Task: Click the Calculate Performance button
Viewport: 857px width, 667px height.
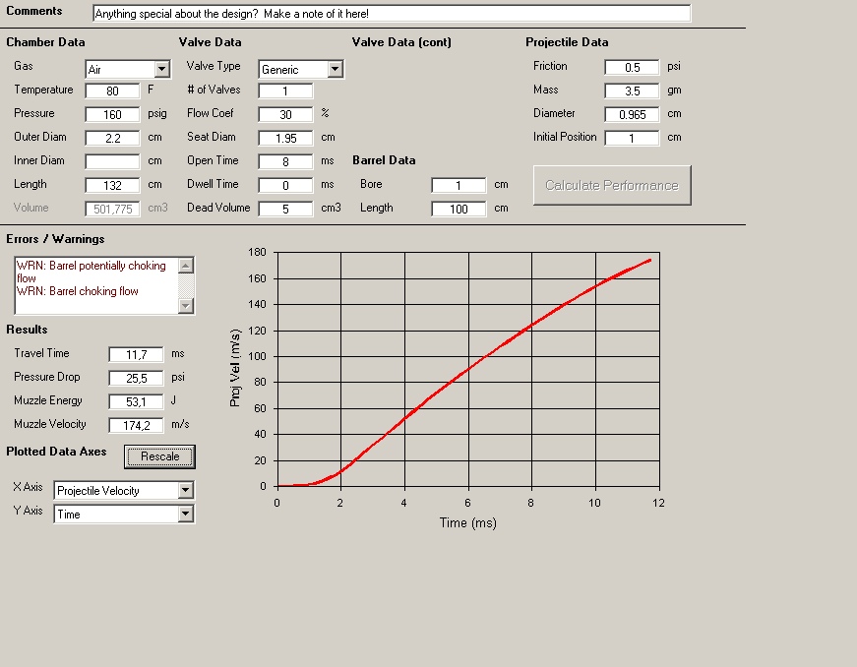Action: tap(612, 185)
